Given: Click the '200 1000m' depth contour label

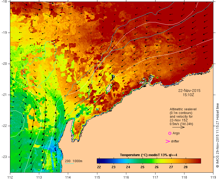Looking at the screenshot, I should tap(74, 161).
